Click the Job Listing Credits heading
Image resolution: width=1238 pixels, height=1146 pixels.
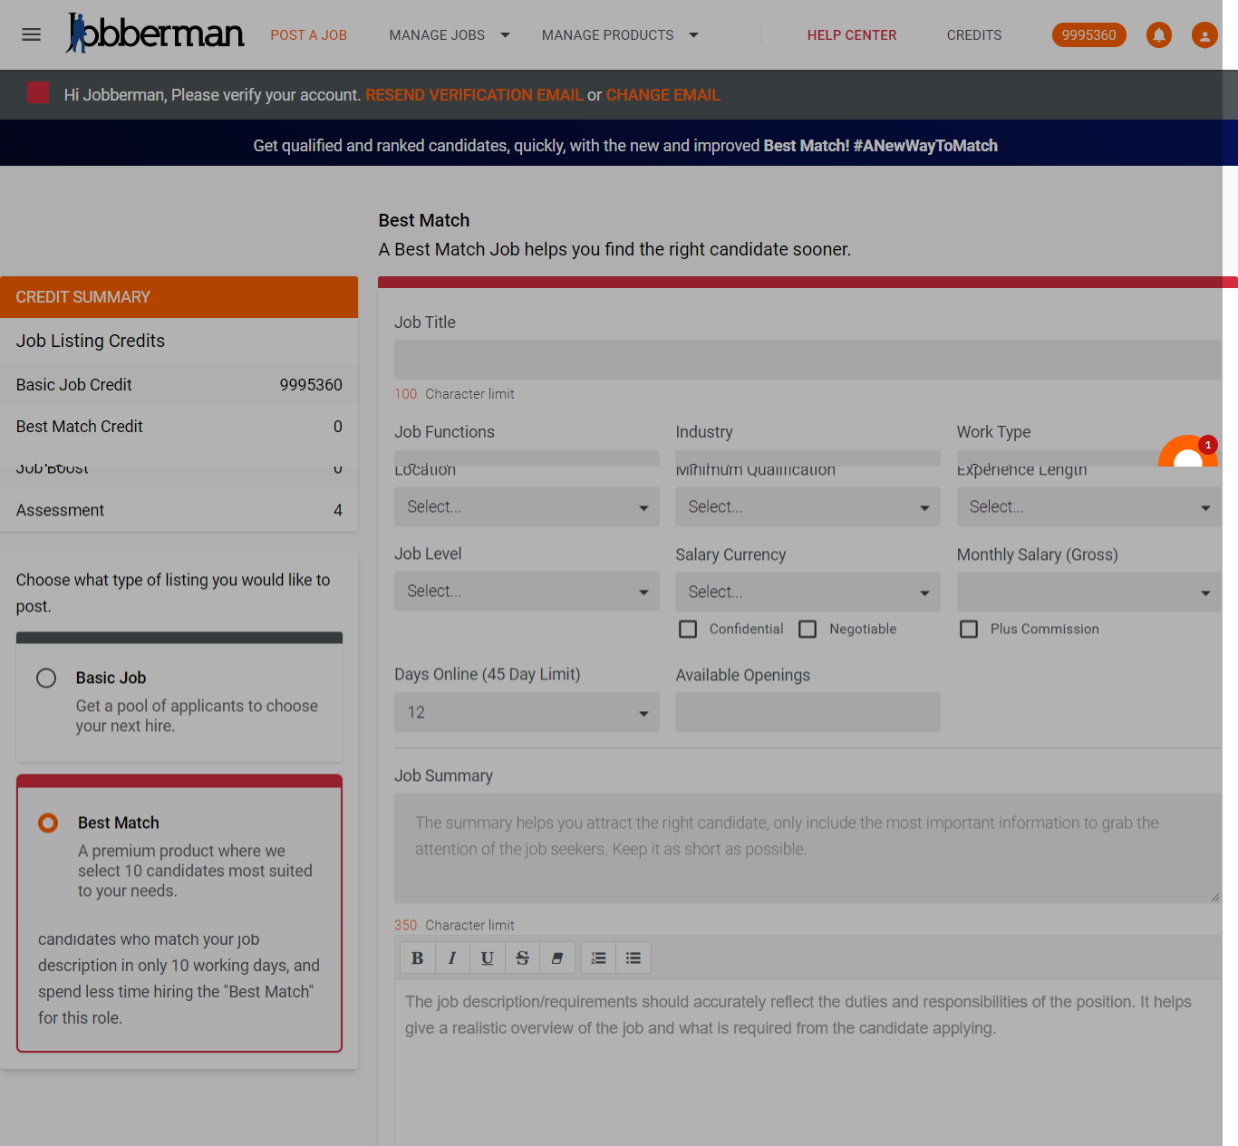point(91,341)
